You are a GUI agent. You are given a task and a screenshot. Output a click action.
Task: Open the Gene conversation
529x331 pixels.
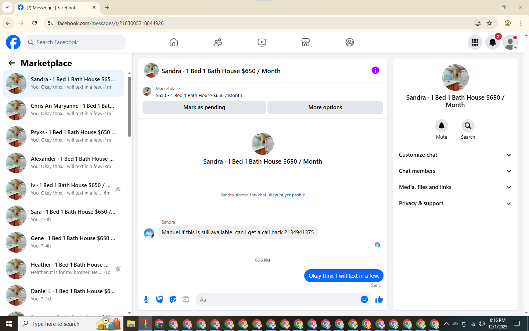[x=63, y=242]
